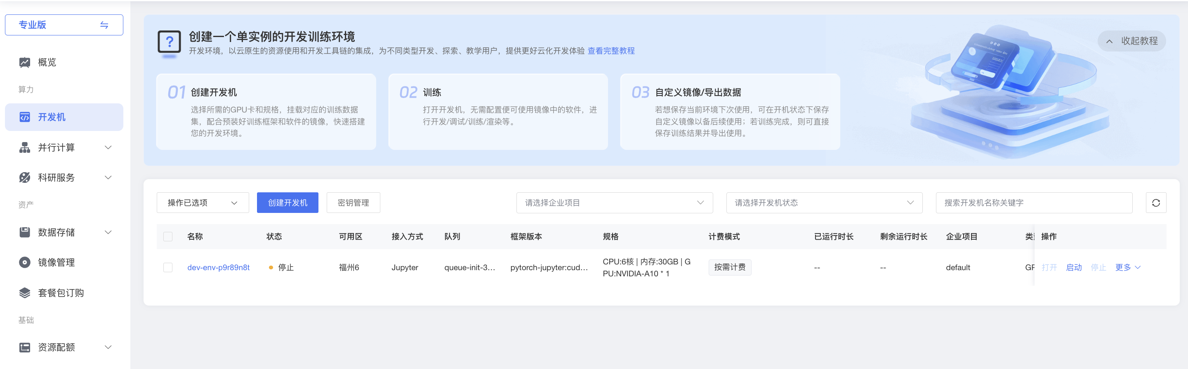Viewport: 1188px width, 369px height.
Task: Click the 数据存储 disk icon
Action: click(x=24, y=232)
